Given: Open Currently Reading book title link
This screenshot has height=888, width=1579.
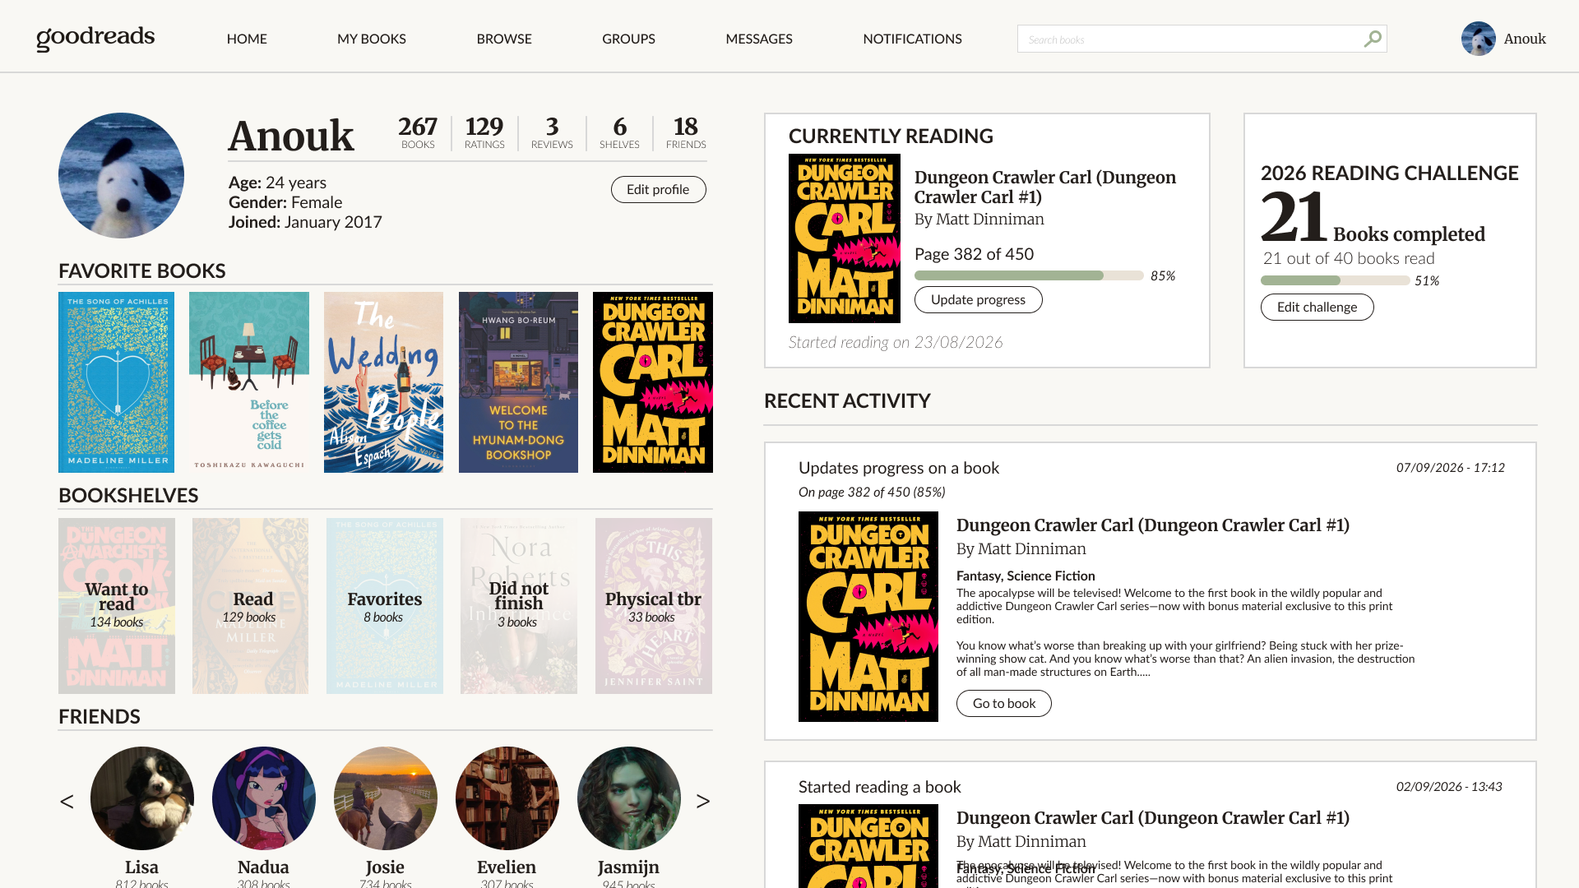Looking at the screenshot, I should [x=1045, y=187].
